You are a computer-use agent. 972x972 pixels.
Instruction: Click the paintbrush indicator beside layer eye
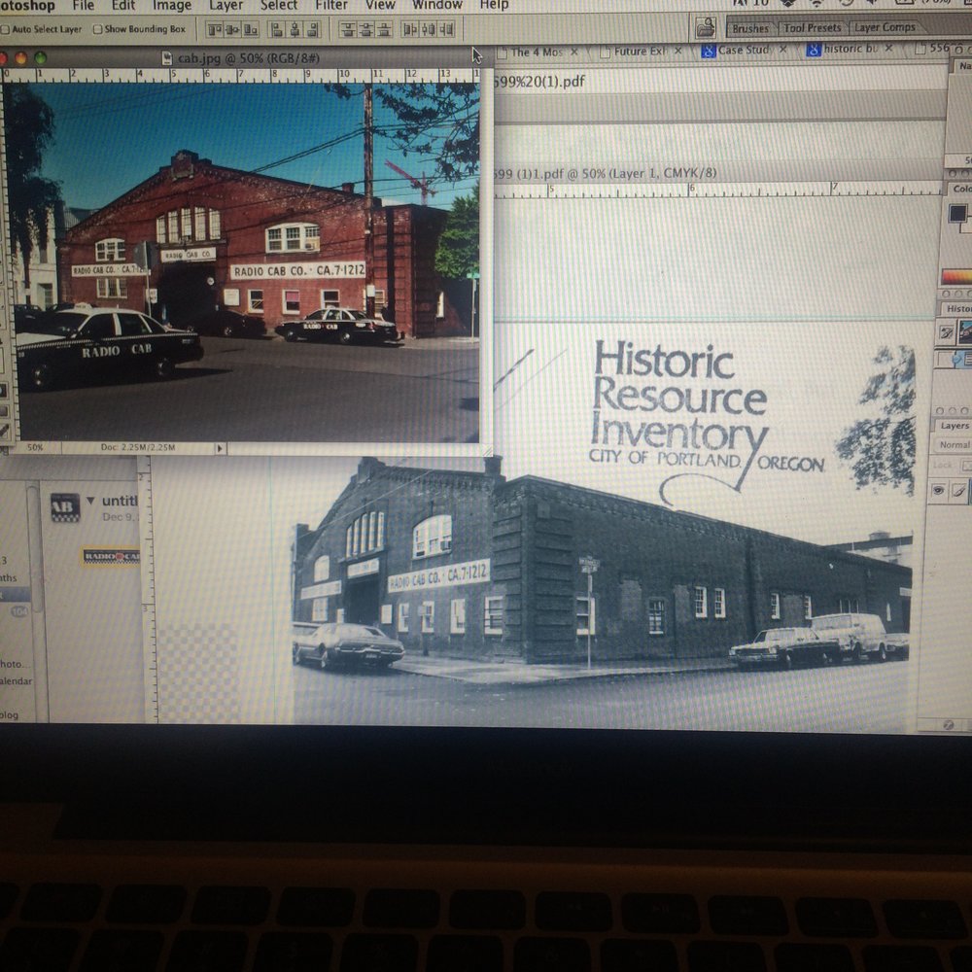pyautogui.click(x=959, y=491)
